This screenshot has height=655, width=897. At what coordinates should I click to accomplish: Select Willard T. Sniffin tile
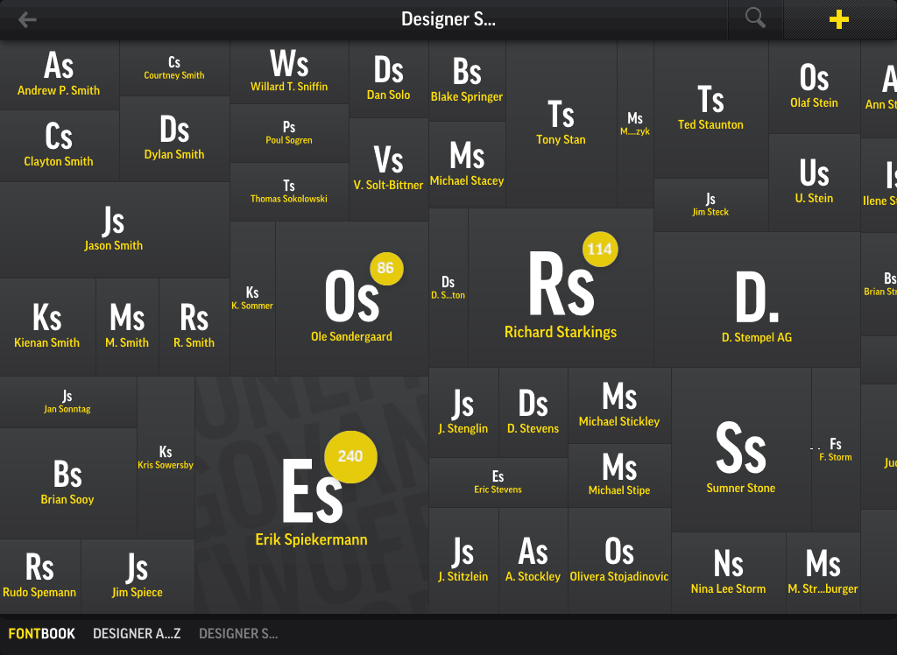click(x=289, y=72)
